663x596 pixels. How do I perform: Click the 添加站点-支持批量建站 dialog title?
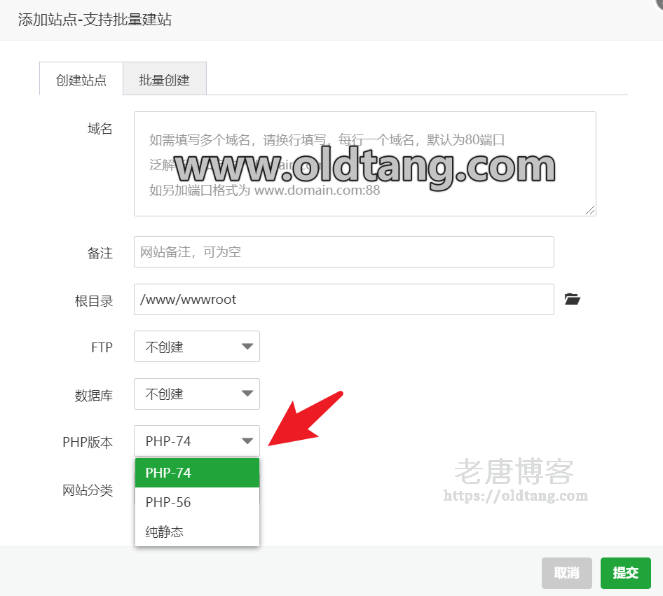(95, 20)
